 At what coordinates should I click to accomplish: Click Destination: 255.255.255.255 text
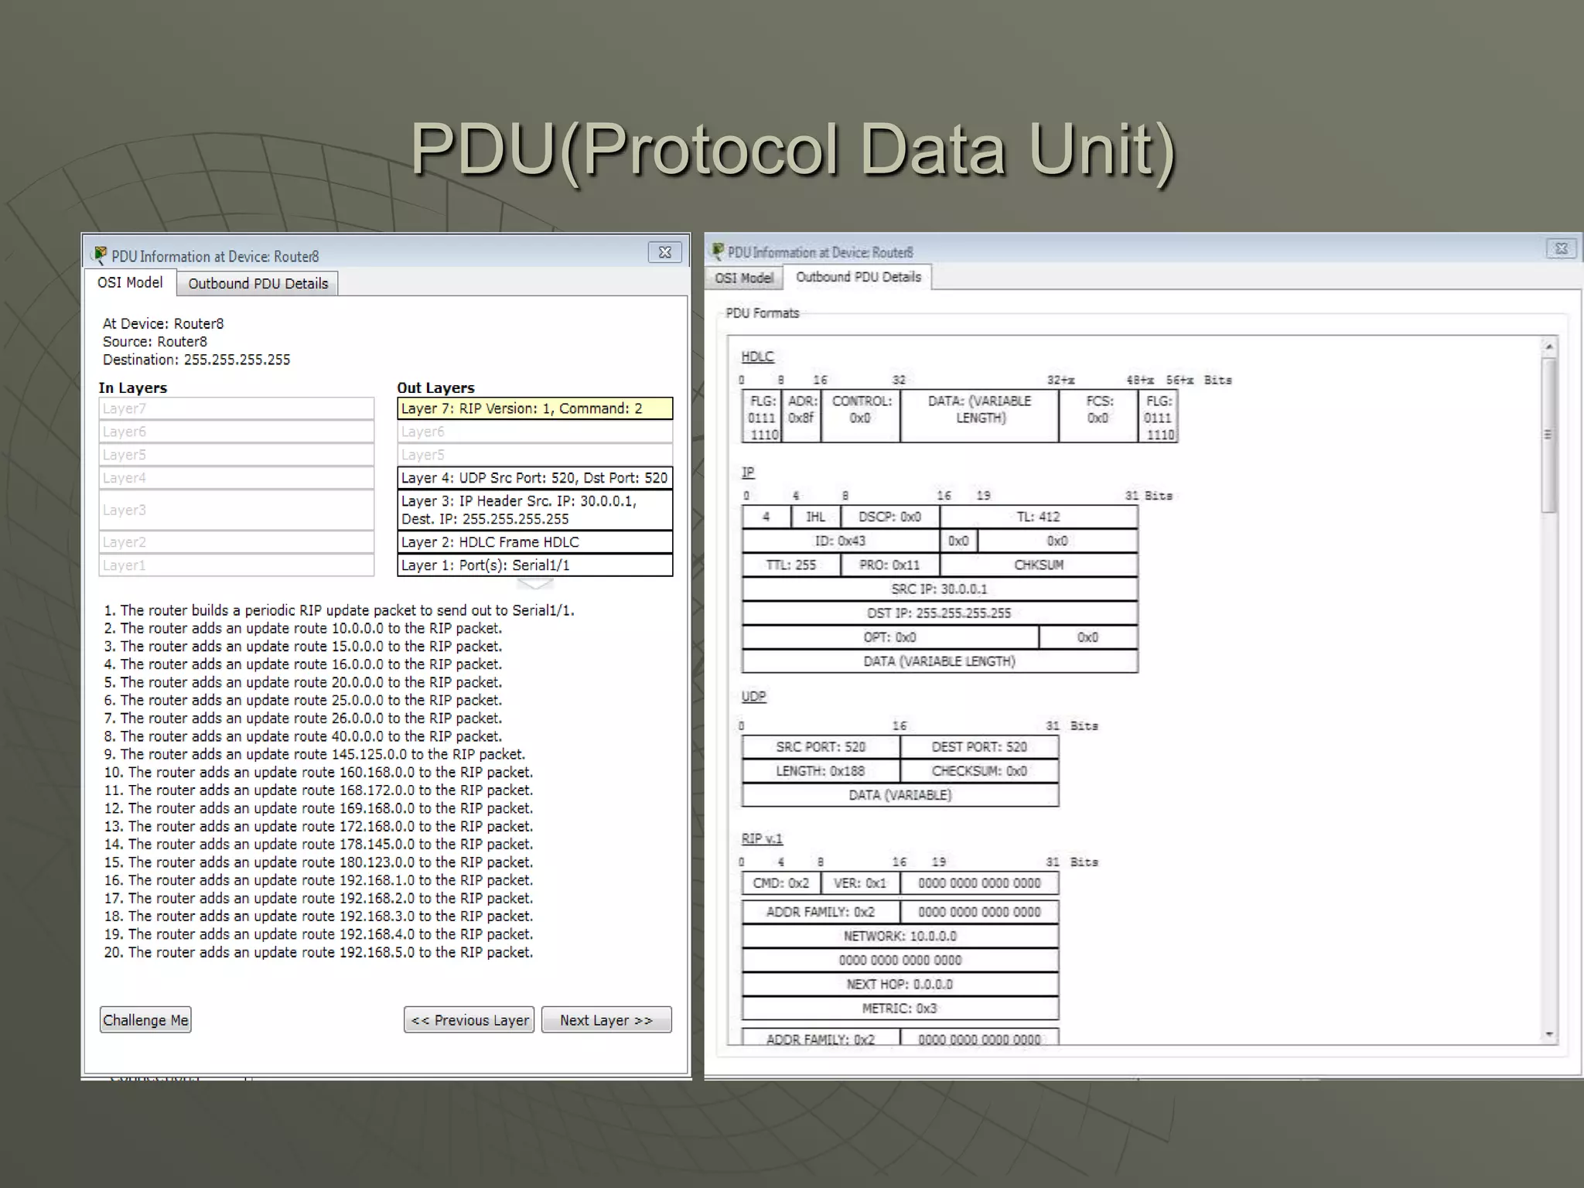coord(196,360)
